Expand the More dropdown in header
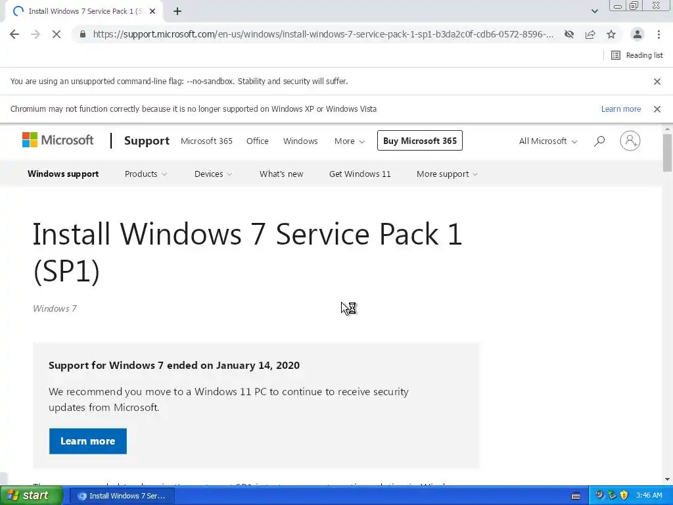The height and width of the screenshot is (505, 673). [x=350, y=141]
